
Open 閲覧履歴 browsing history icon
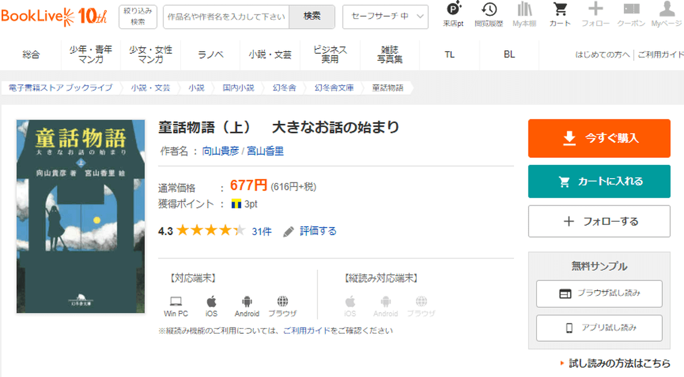pos(488,14)
